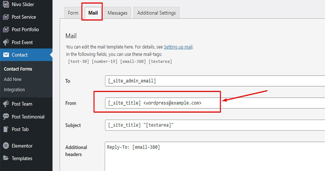Click into the To email field

(x=214, y=81)
